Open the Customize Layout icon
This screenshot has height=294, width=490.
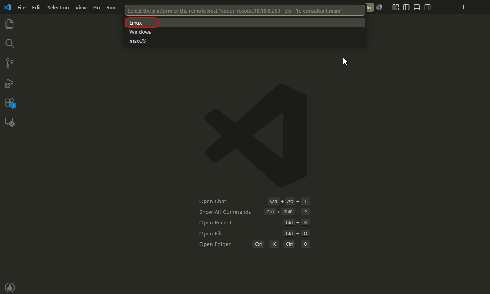[396, 7]
